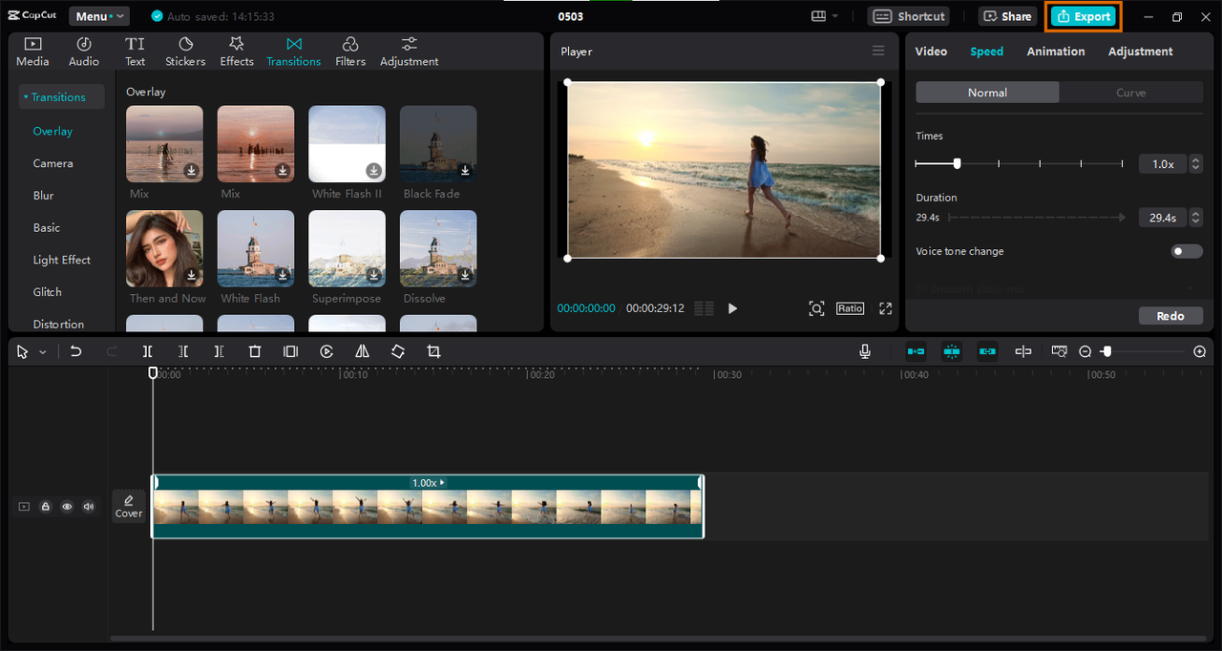The image size is (1222, 651).
Task: Select the Light Effect category
Action: point(62,260)
